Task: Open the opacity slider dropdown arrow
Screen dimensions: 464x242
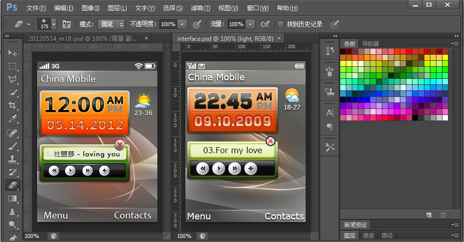Action: [182, 24]
